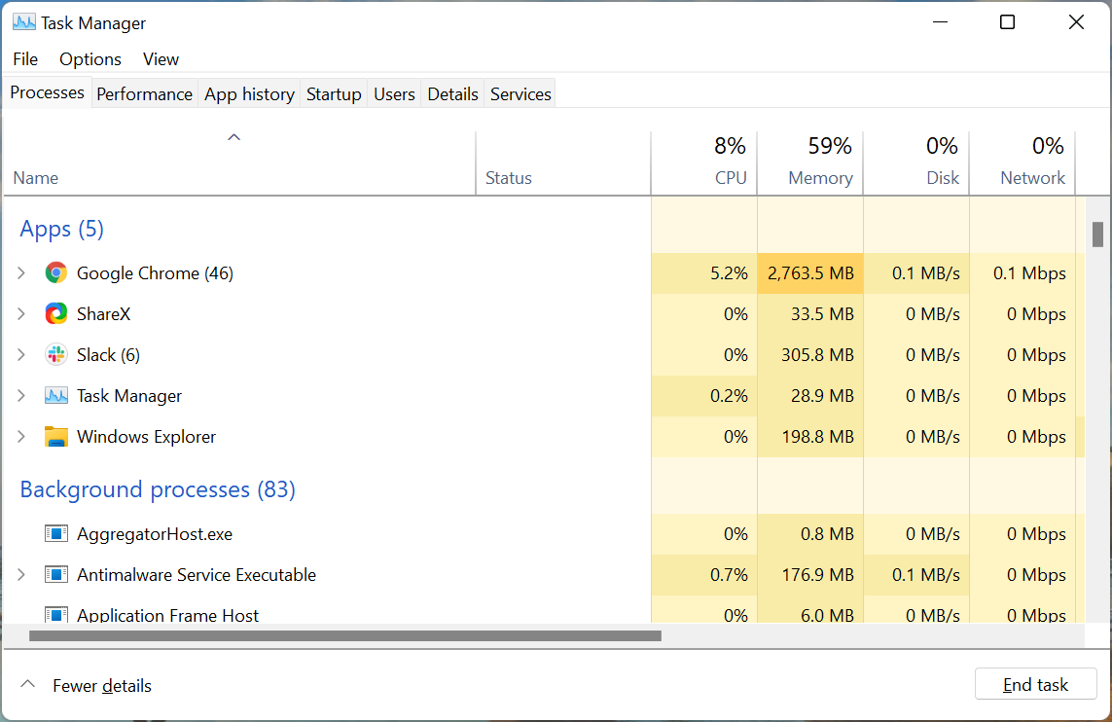The height and width of the screenshot is (722, 1112).
Task: Click the Antimalware Service Executable icon
Action: [55, 574]
